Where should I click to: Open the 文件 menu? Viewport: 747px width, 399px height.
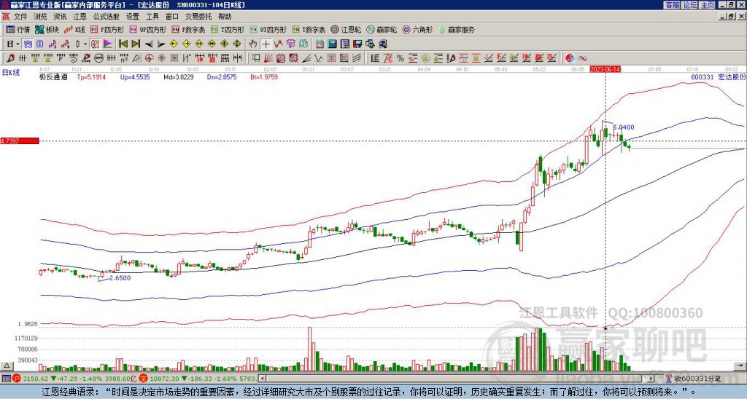click(x=20, y=17)
